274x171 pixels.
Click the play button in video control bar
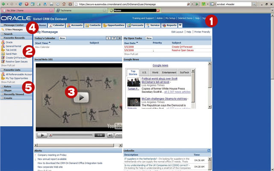42,135
